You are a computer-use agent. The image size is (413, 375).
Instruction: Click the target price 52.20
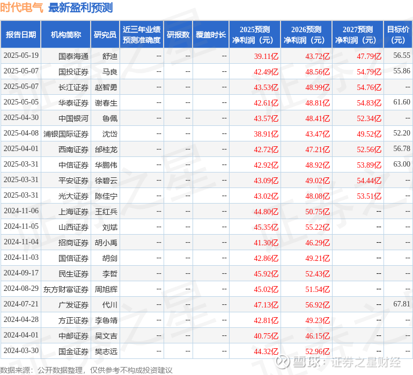[x=402, y=133]
